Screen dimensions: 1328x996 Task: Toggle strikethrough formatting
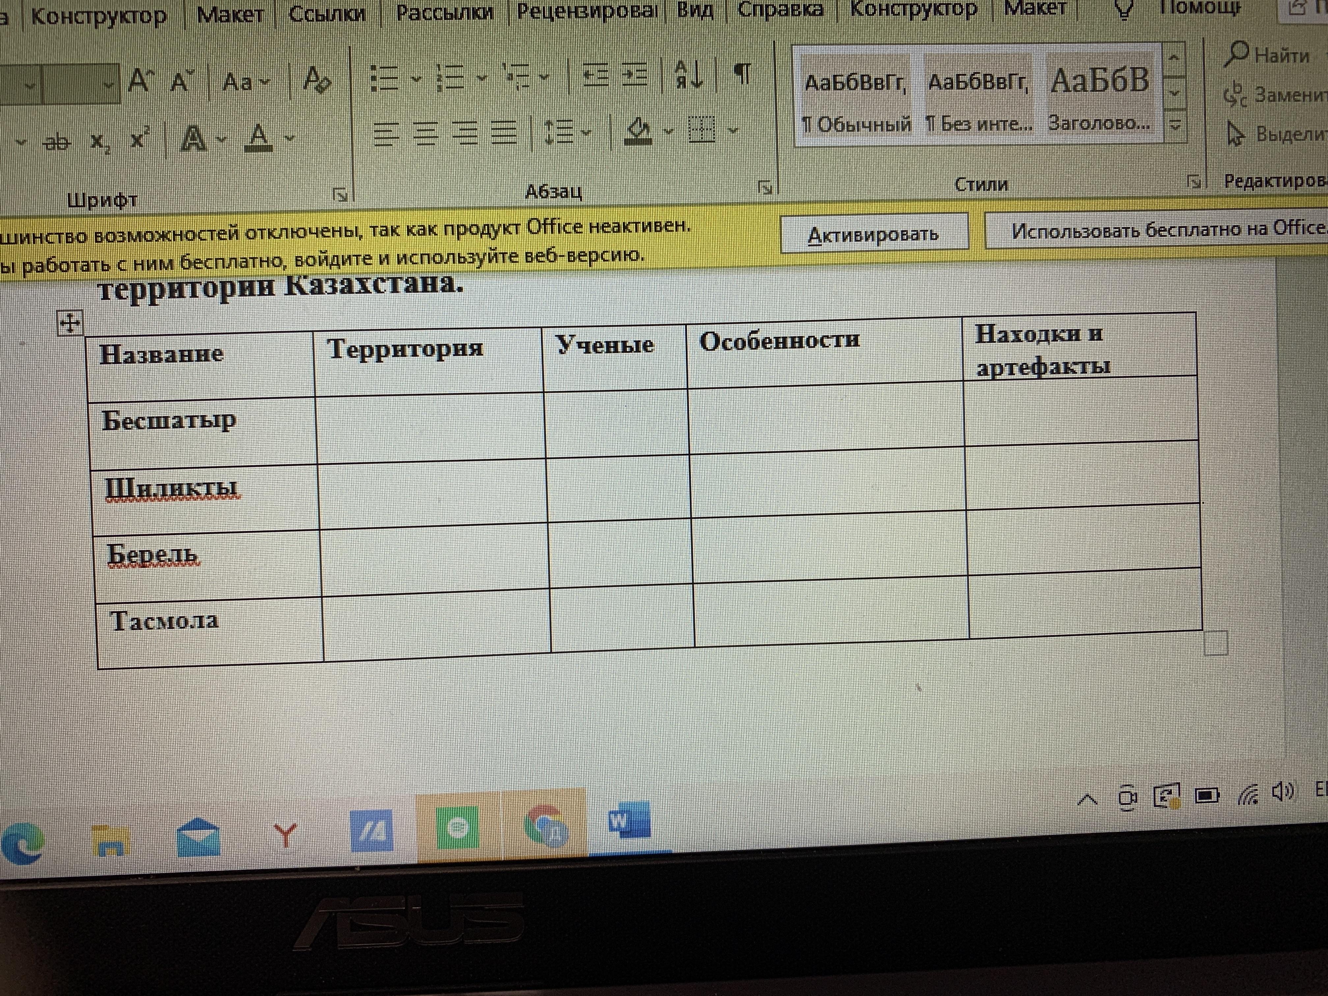pyautogui.click(x=58, y=142)
